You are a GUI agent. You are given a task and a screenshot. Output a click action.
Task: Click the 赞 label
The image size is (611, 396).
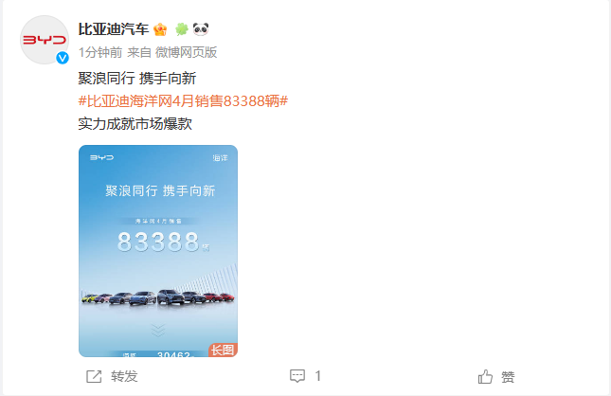[508, 377]
